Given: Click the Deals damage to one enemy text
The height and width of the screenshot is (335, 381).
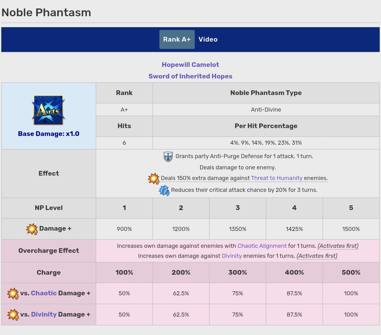Looking at the screenshot, I should coord(238,167).
